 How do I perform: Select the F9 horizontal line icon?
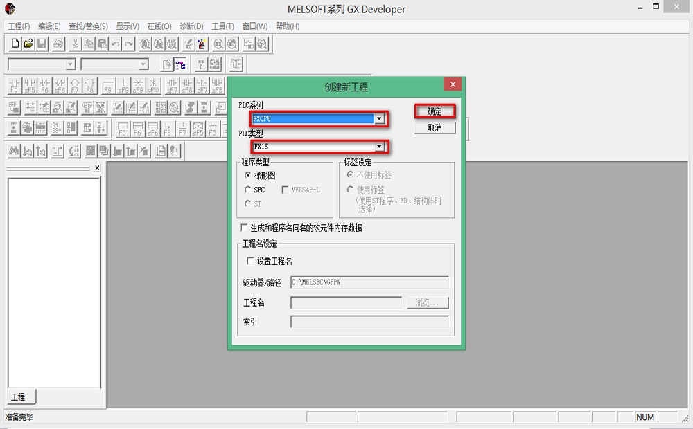[107, 86]
